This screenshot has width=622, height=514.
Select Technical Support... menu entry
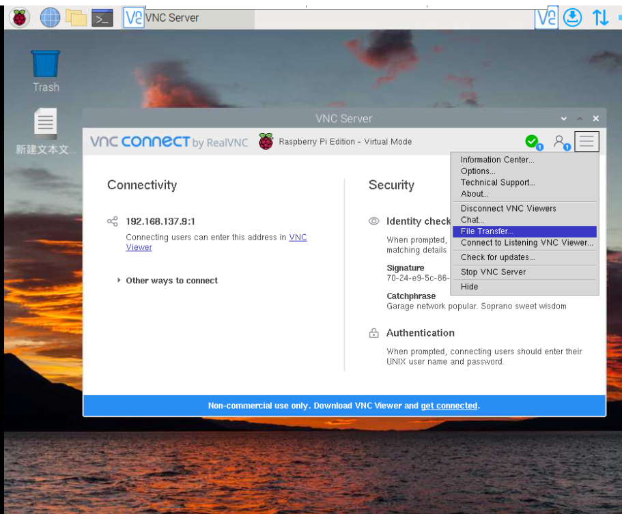click(x=524, y=182)
